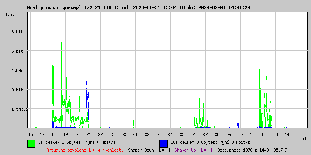Click the Dostupnost 1378 z 1440 text

[253, 150]
